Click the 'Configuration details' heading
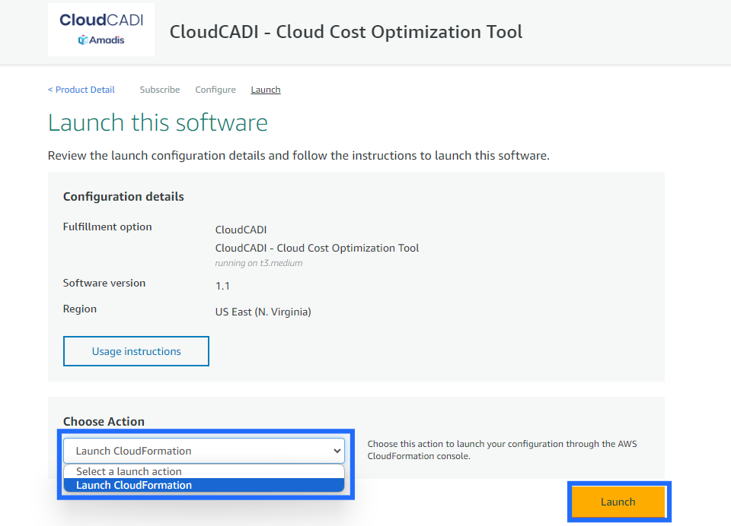The image size is (731, 526). 123,197
